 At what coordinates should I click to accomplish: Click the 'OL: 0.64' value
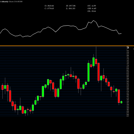coord(92,11)
